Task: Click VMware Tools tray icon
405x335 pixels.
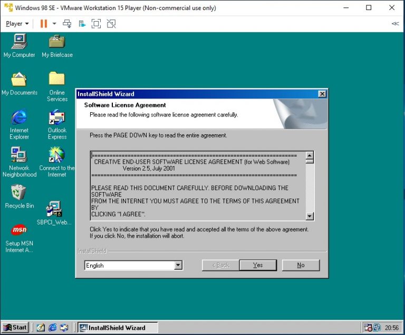Action: (377, 328)
